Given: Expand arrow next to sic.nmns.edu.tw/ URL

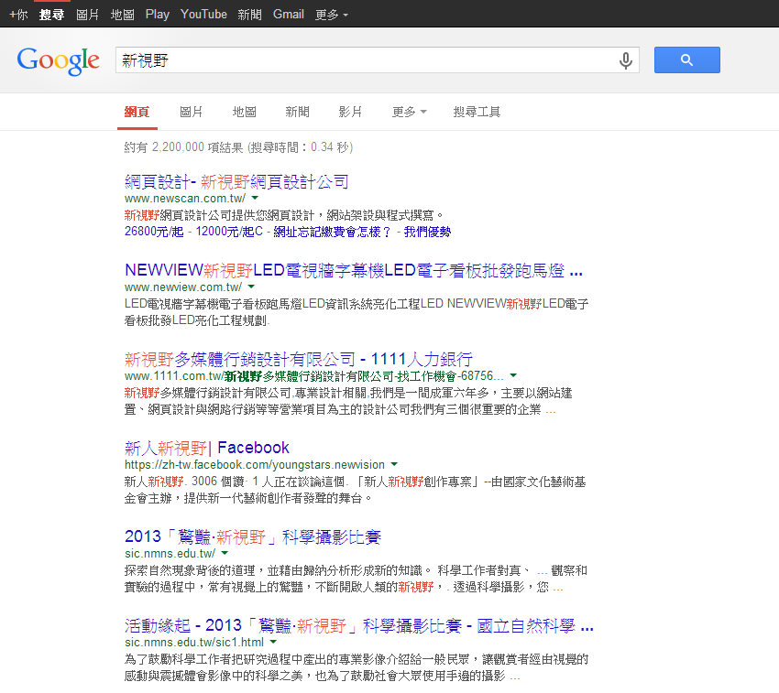Looking at the screenshot, I should pyautogui.click(x=225, y=553).
